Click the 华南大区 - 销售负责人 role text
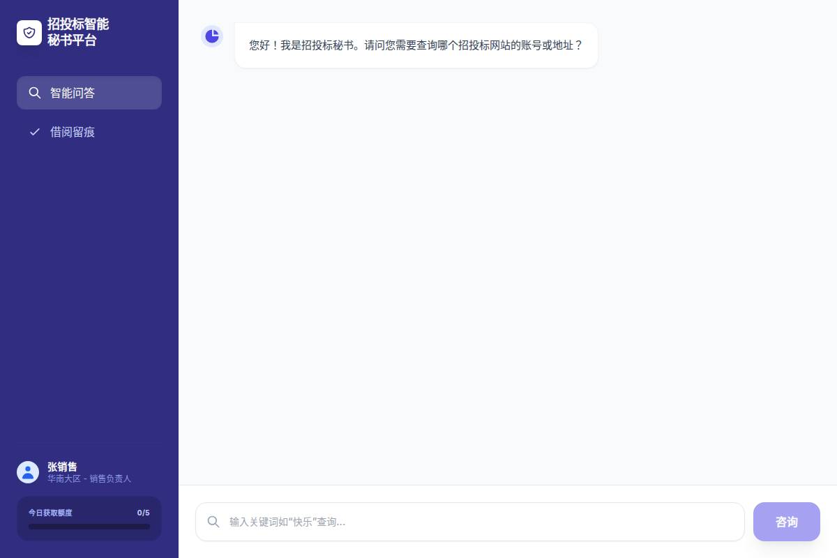This screenshot has height=558, width=837. click(x=89, y=478)
